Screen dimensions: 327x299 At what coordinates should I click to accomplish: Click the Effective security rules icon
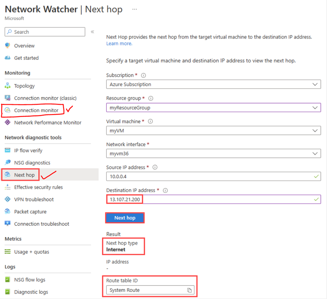pyautogui.click(x=7, y=187)
